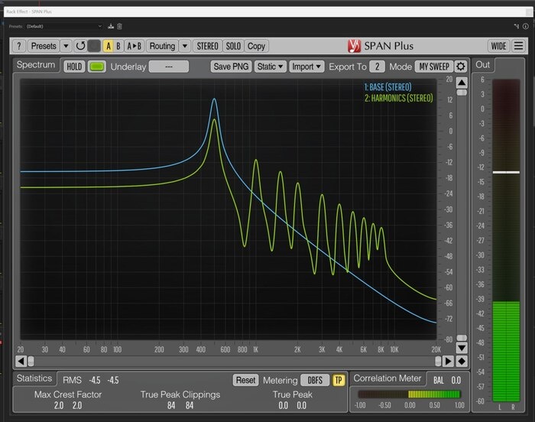
Task: Click the diamond reset zoom icon
Action: [x=462, y=361]
